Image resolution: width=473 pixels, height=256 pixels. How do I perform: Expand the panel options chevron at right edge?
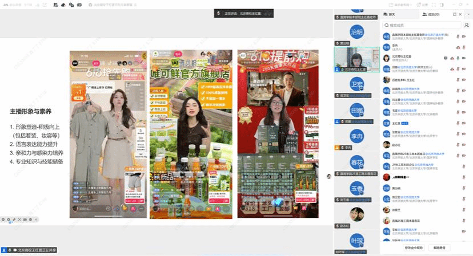pyautogui.click(x=468, y=14)
